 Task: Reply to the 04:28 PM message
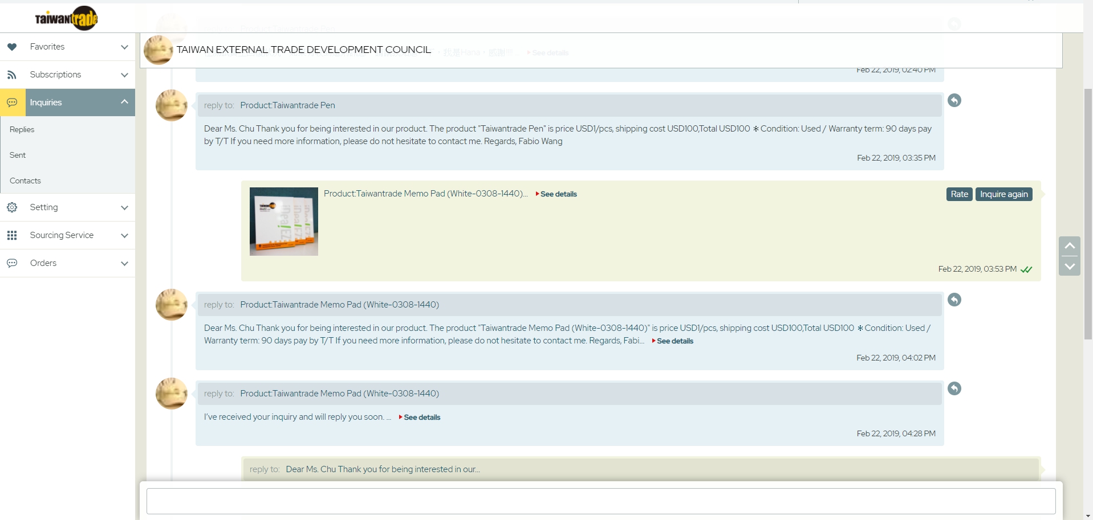pos(954,388)
